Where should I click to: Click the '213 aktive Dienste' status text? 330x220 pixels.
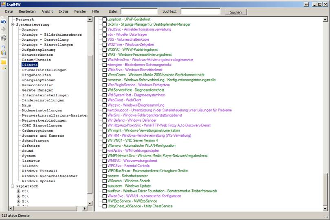15,216
